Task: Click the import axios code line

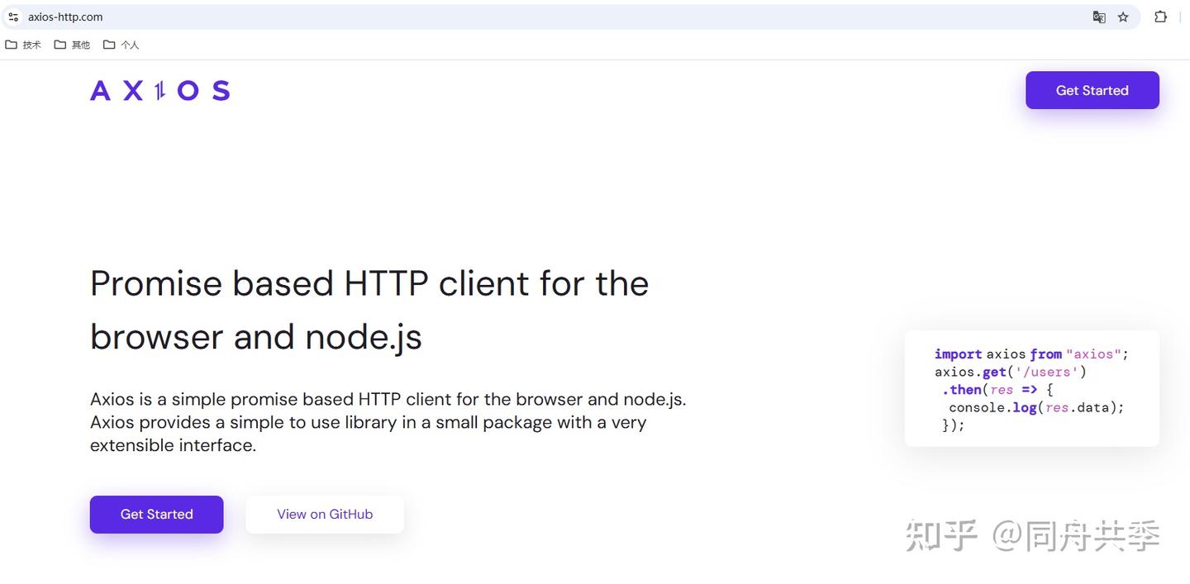Action: tap(1031, 354)
